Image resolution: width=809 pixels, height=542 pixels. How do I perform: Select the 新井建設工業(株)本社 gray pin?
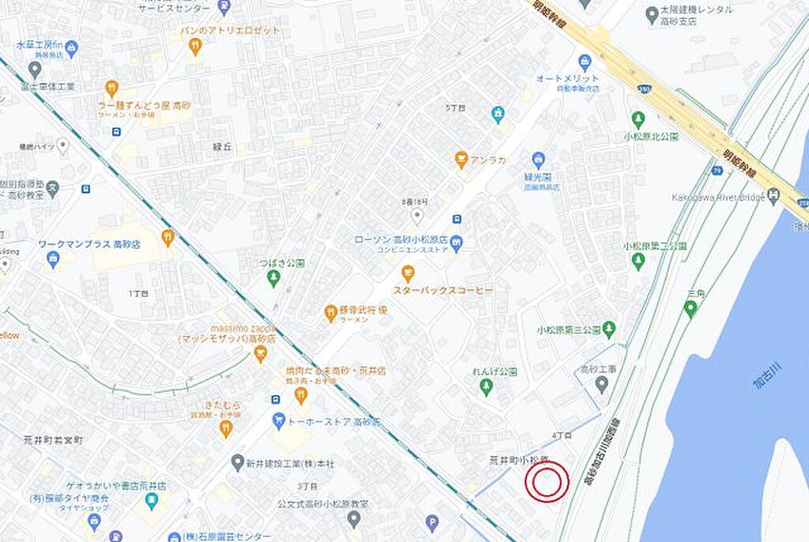tap(238, 463)
